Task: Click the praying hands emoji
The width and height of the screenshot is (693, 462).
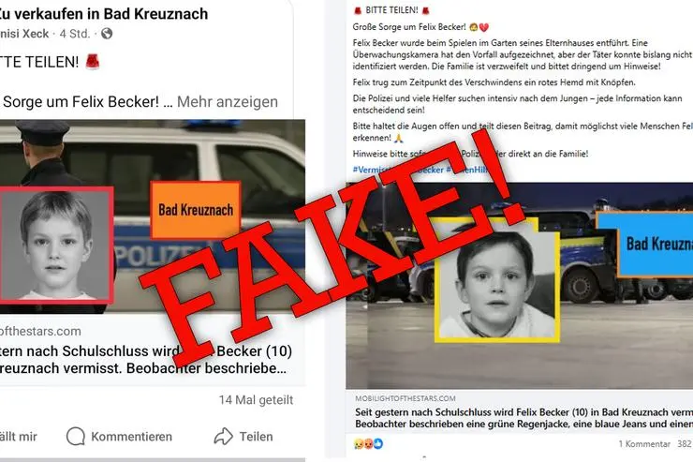Action: click(398, 138)
